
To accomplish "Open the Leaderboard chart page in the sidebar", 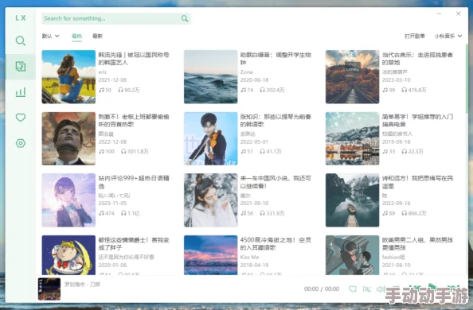I will tap(20, 92).
